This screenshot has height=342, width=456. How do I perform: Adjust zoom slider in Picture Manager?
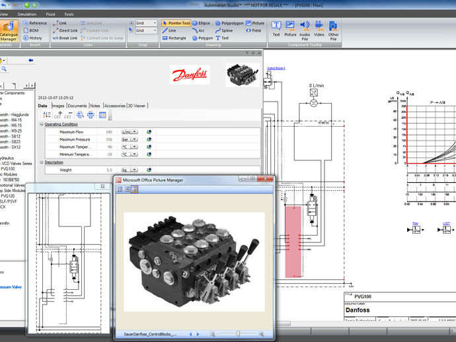[x=238, y=334]
